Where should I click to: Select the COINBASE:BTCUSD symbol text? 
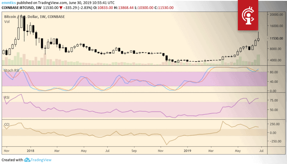tap(18, 8)
